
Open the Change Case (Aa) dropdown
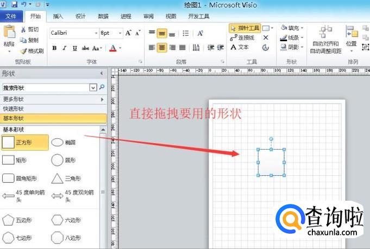97,48
